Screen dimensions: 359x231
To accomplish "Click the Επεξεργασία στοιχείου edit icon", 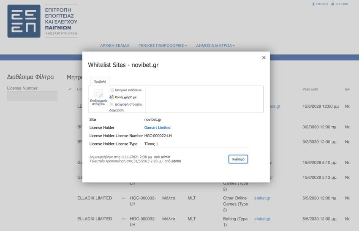I will point(99,97).
